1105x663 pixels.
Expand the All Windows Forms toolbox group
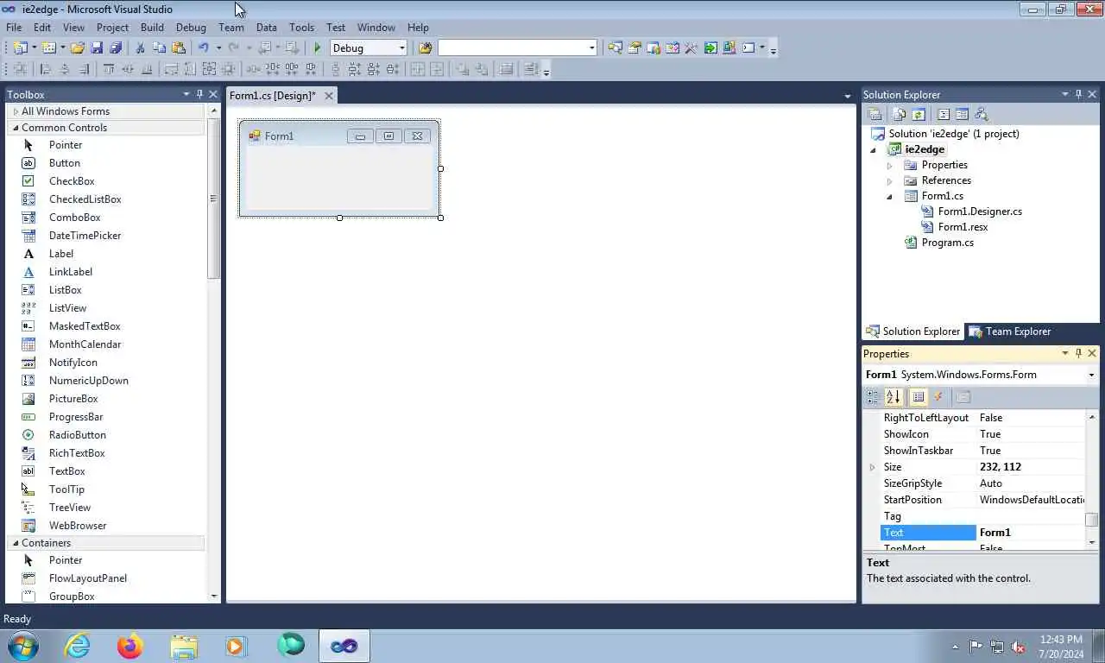click(16, 111)
